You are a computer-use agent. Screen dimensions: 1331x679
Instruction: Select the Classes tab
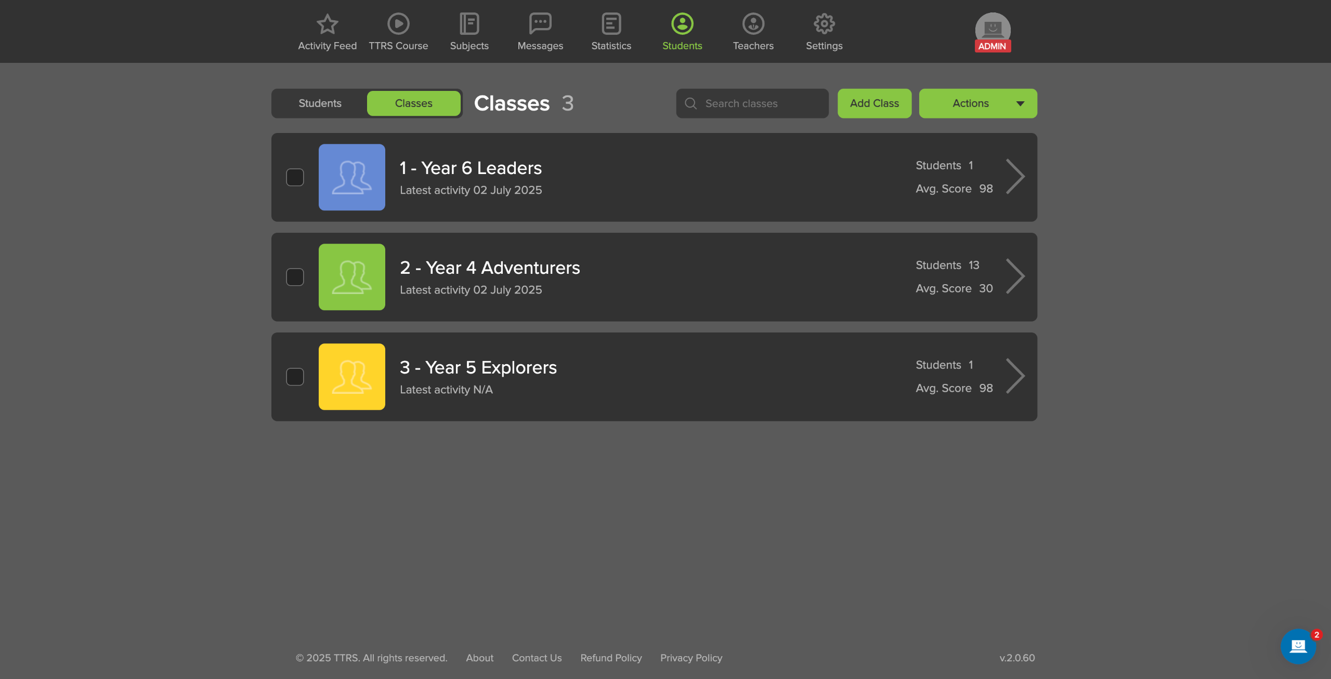413,103
